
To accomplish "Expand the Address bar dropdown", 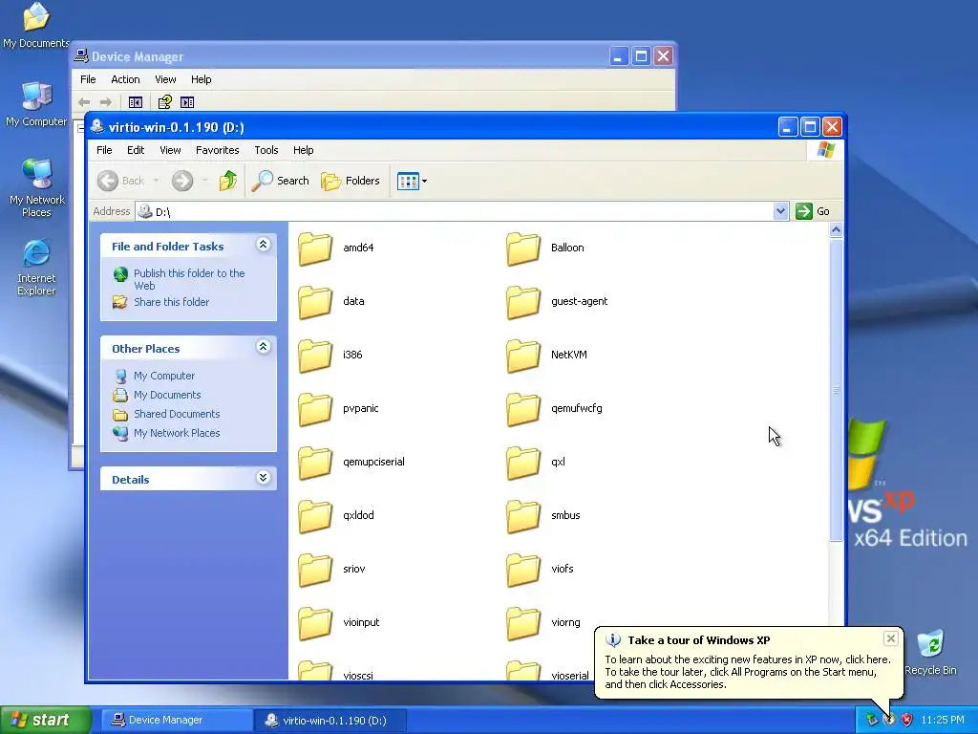I will pyautogui.click(x=780, y=211).
